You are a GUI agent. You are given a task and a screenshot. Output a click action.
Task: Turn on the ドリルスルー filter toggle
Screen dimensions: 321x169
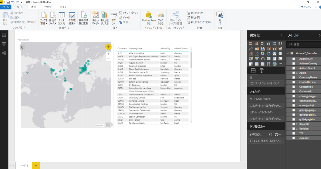pyautogui.click(x=278, y=135)
